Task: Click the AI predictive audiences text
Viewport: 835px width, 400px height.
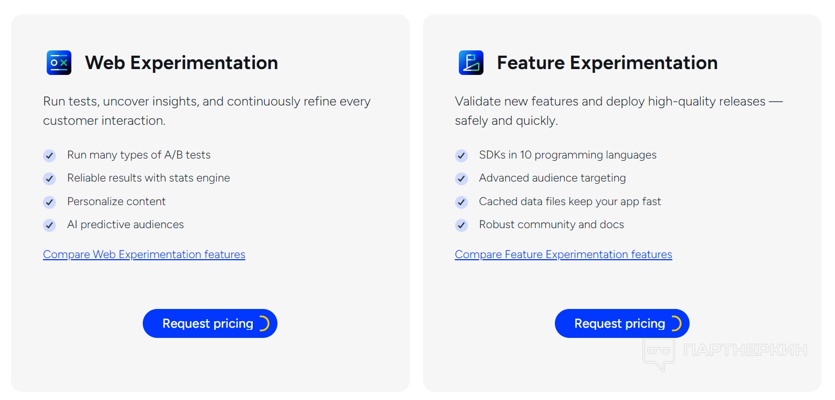Action: pos(126,224)
